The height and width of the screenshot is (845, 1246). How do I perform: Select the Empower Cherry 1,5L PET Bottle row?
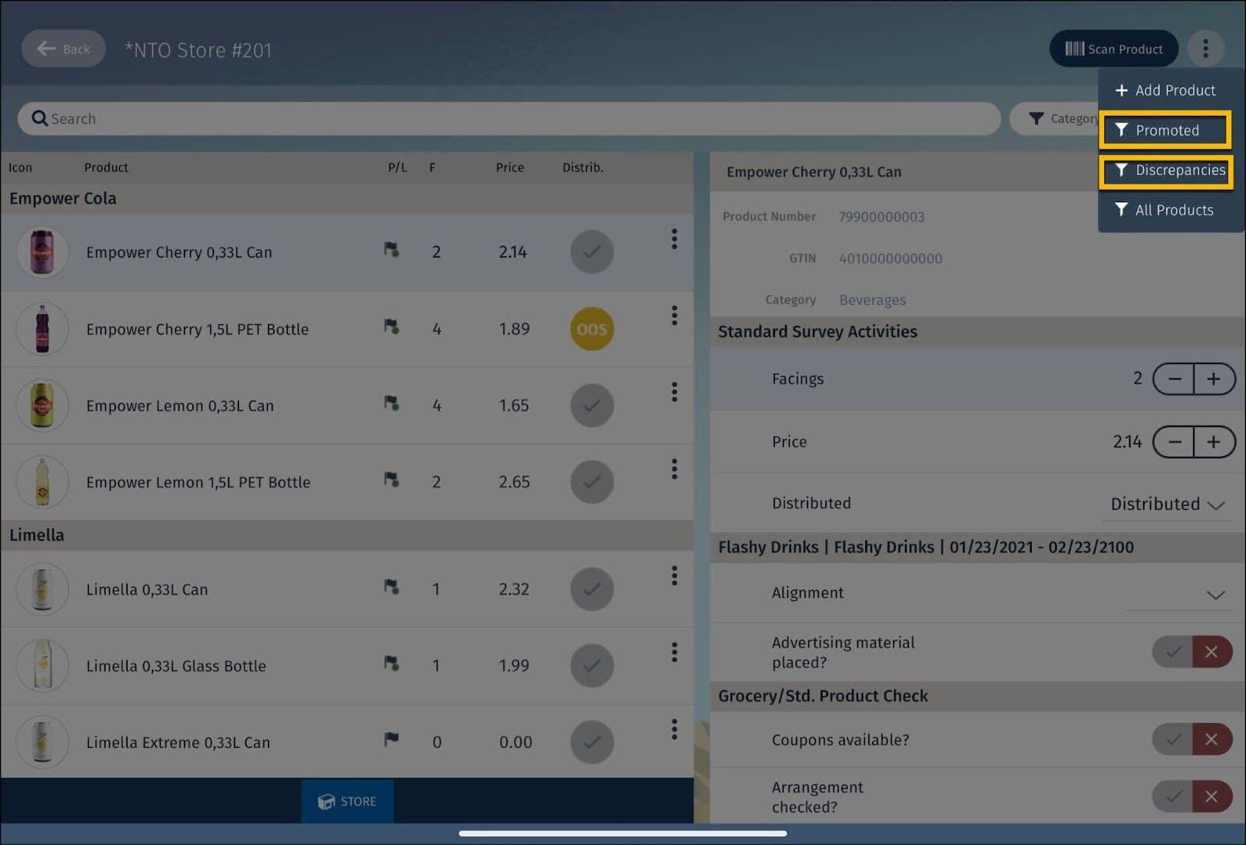coord(347,329)
